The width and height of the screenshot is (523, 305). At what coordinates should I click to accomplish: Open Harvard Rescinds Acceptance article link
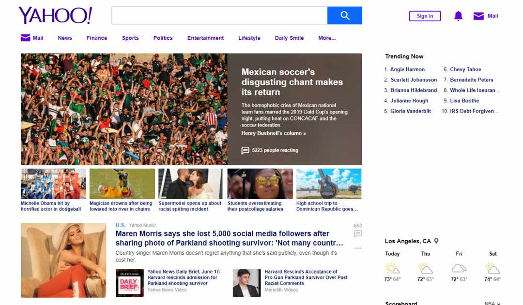(306, 277)
